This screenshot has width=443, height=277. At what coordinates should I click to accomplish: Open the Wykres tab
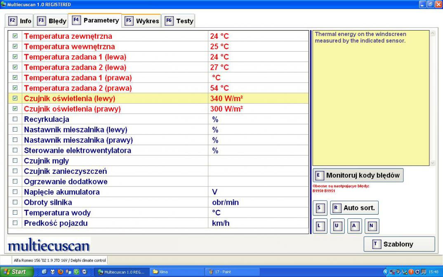pyautogui.click(x=142, y=21)
